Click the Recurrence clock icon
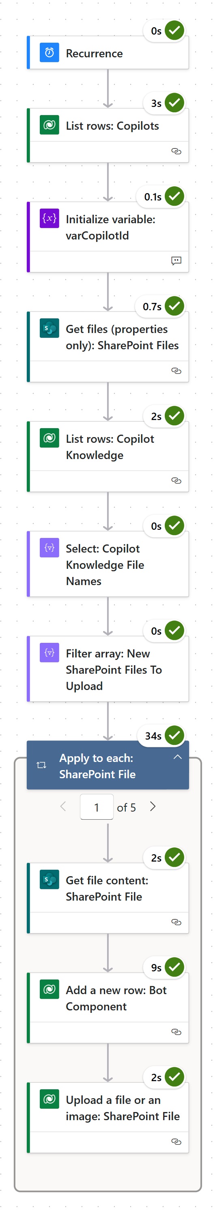 tap(49, 52)
